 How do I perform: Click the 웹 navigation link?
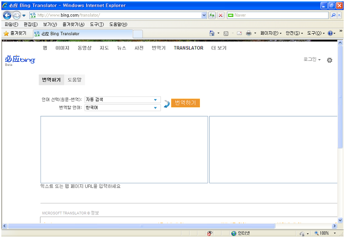pyautogui.click(x=45, y=48)
